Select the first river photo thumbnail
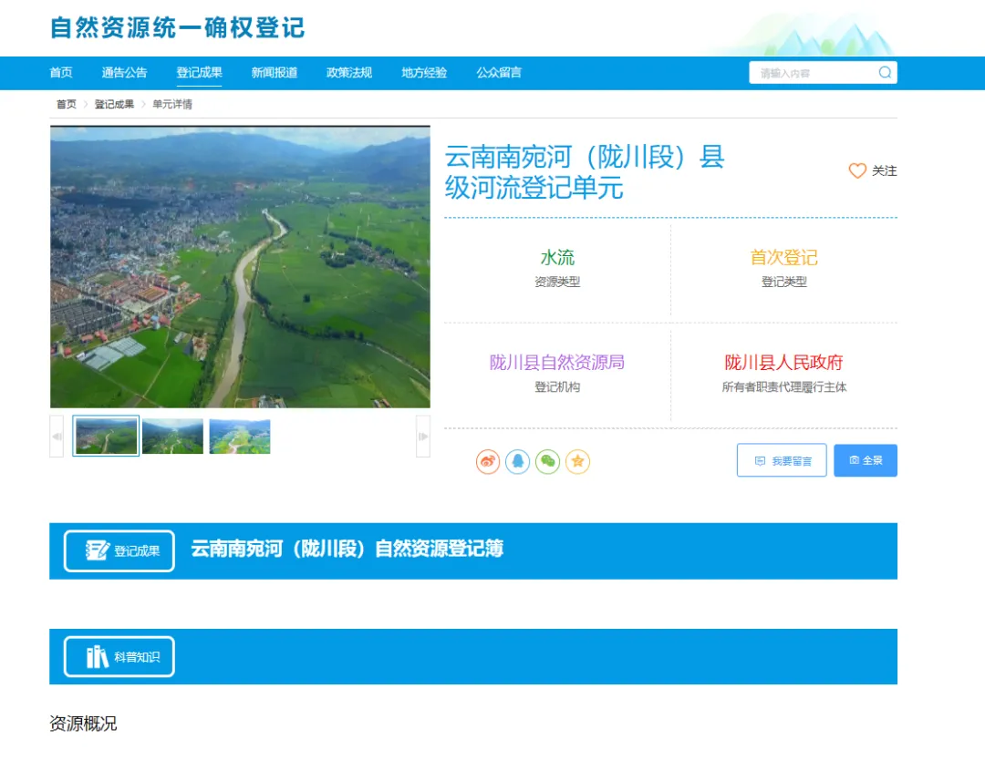985x771 pixels. coord(106,436)
